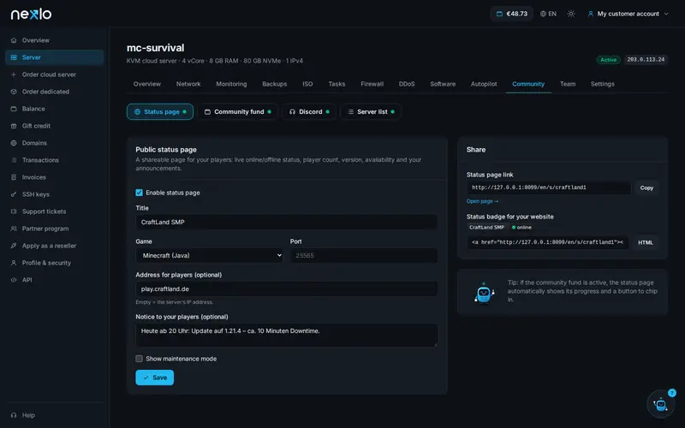Click the Port input field
Viewport: 685px width, 428px height.
pyautogui.click(x=363, y=255)
